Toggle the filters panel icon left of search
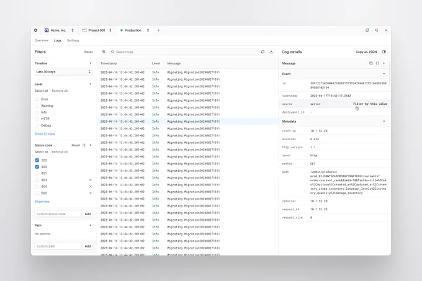 (104, 52)
